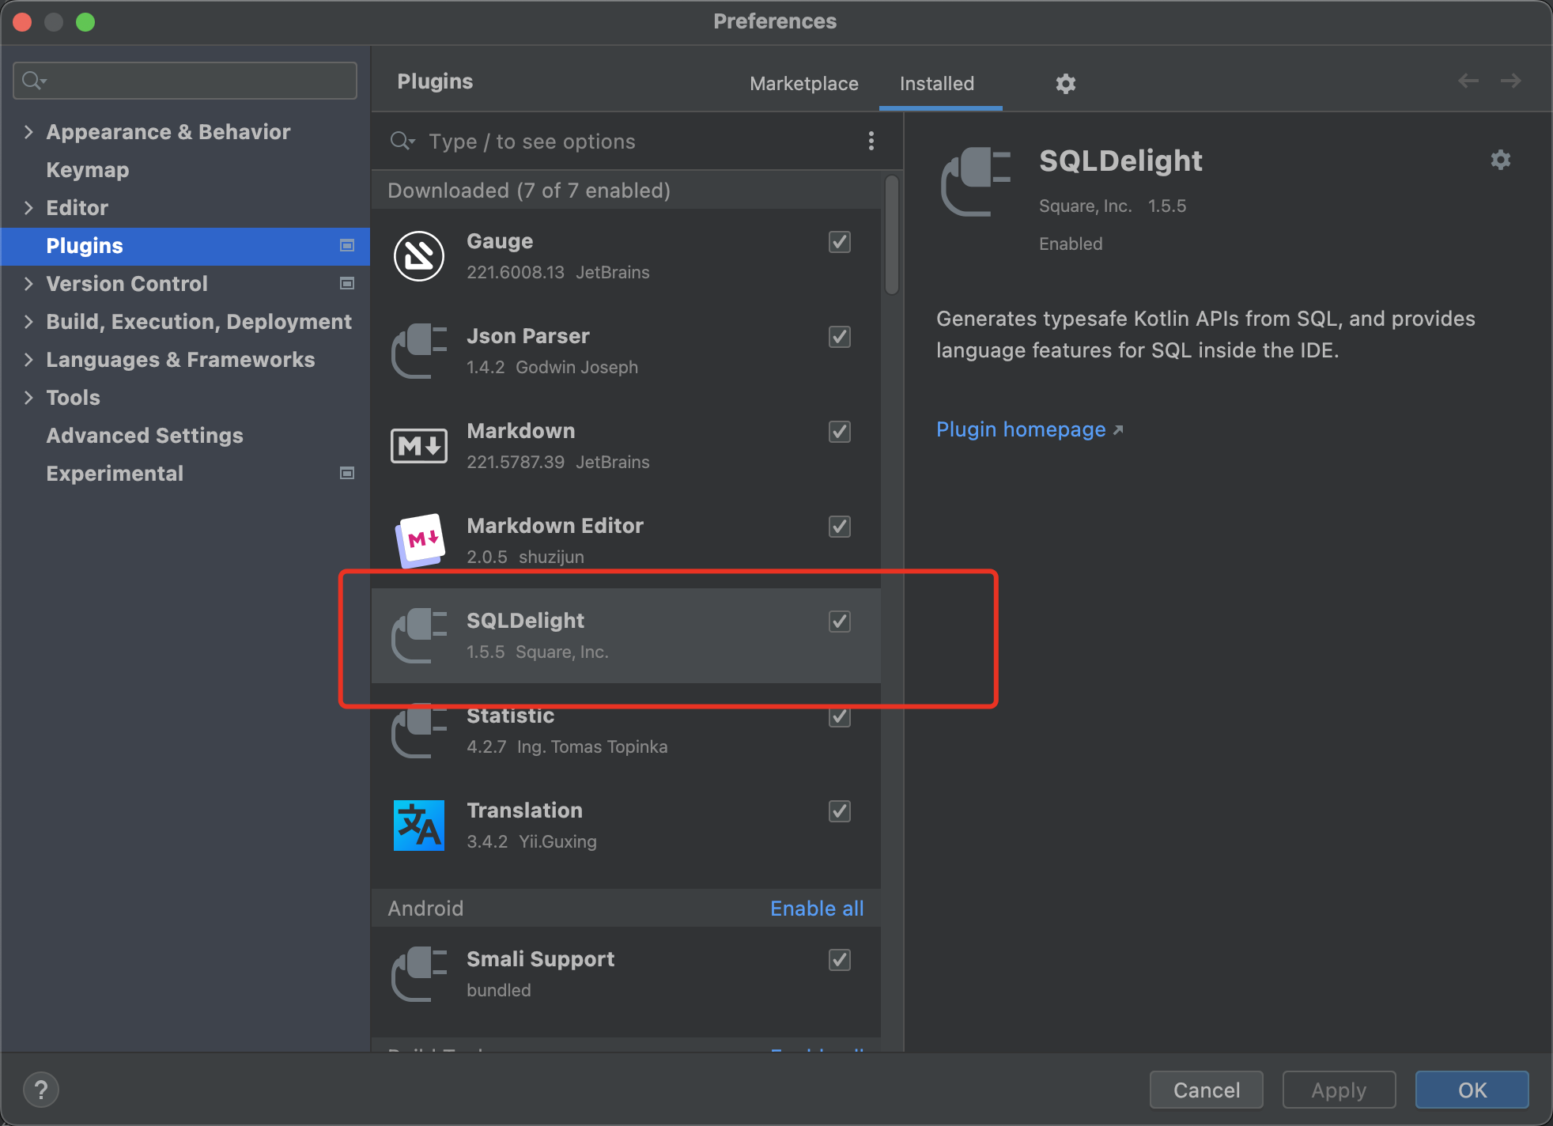Image resolution: width=1553 pixels, height=1126 pixels.
Task: Click the Statistic plugin plug icon
Action: [419, 731]
